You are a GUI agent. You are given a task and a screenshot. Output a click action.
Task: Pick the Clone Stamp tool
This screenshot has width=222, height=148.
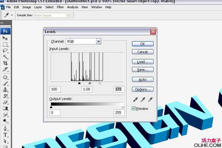coord(5,90)
